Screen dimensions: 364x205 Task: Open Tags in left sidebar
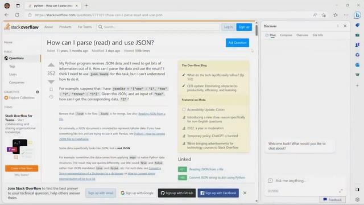point(12,67)
